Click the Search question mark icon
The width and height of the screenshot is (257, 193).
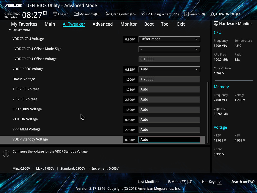tap(186, 14)
